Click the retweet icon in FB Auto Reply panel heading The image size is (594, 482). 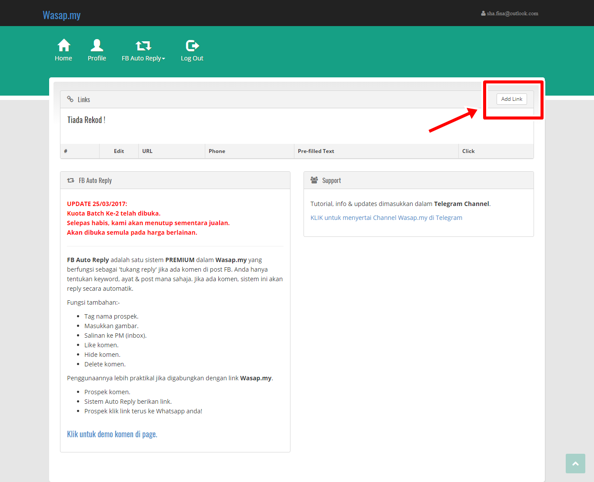point(70,180)
